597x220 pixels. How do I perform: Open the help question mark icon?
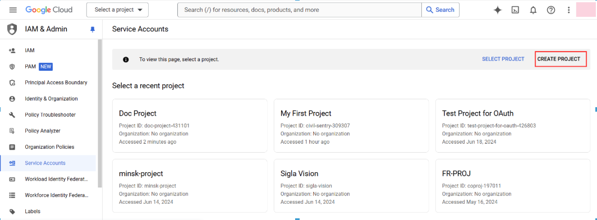pos(551,10)
